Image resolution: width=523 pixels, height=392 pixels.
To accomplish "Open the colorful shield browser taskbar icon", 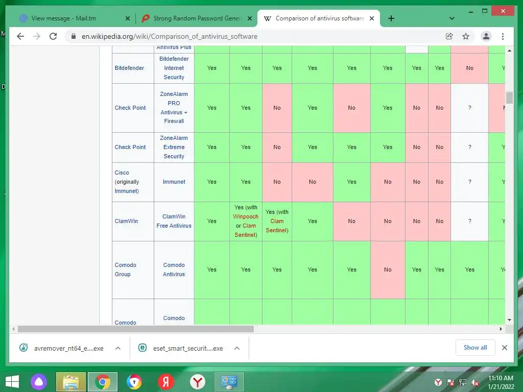I will coord(134,382).
